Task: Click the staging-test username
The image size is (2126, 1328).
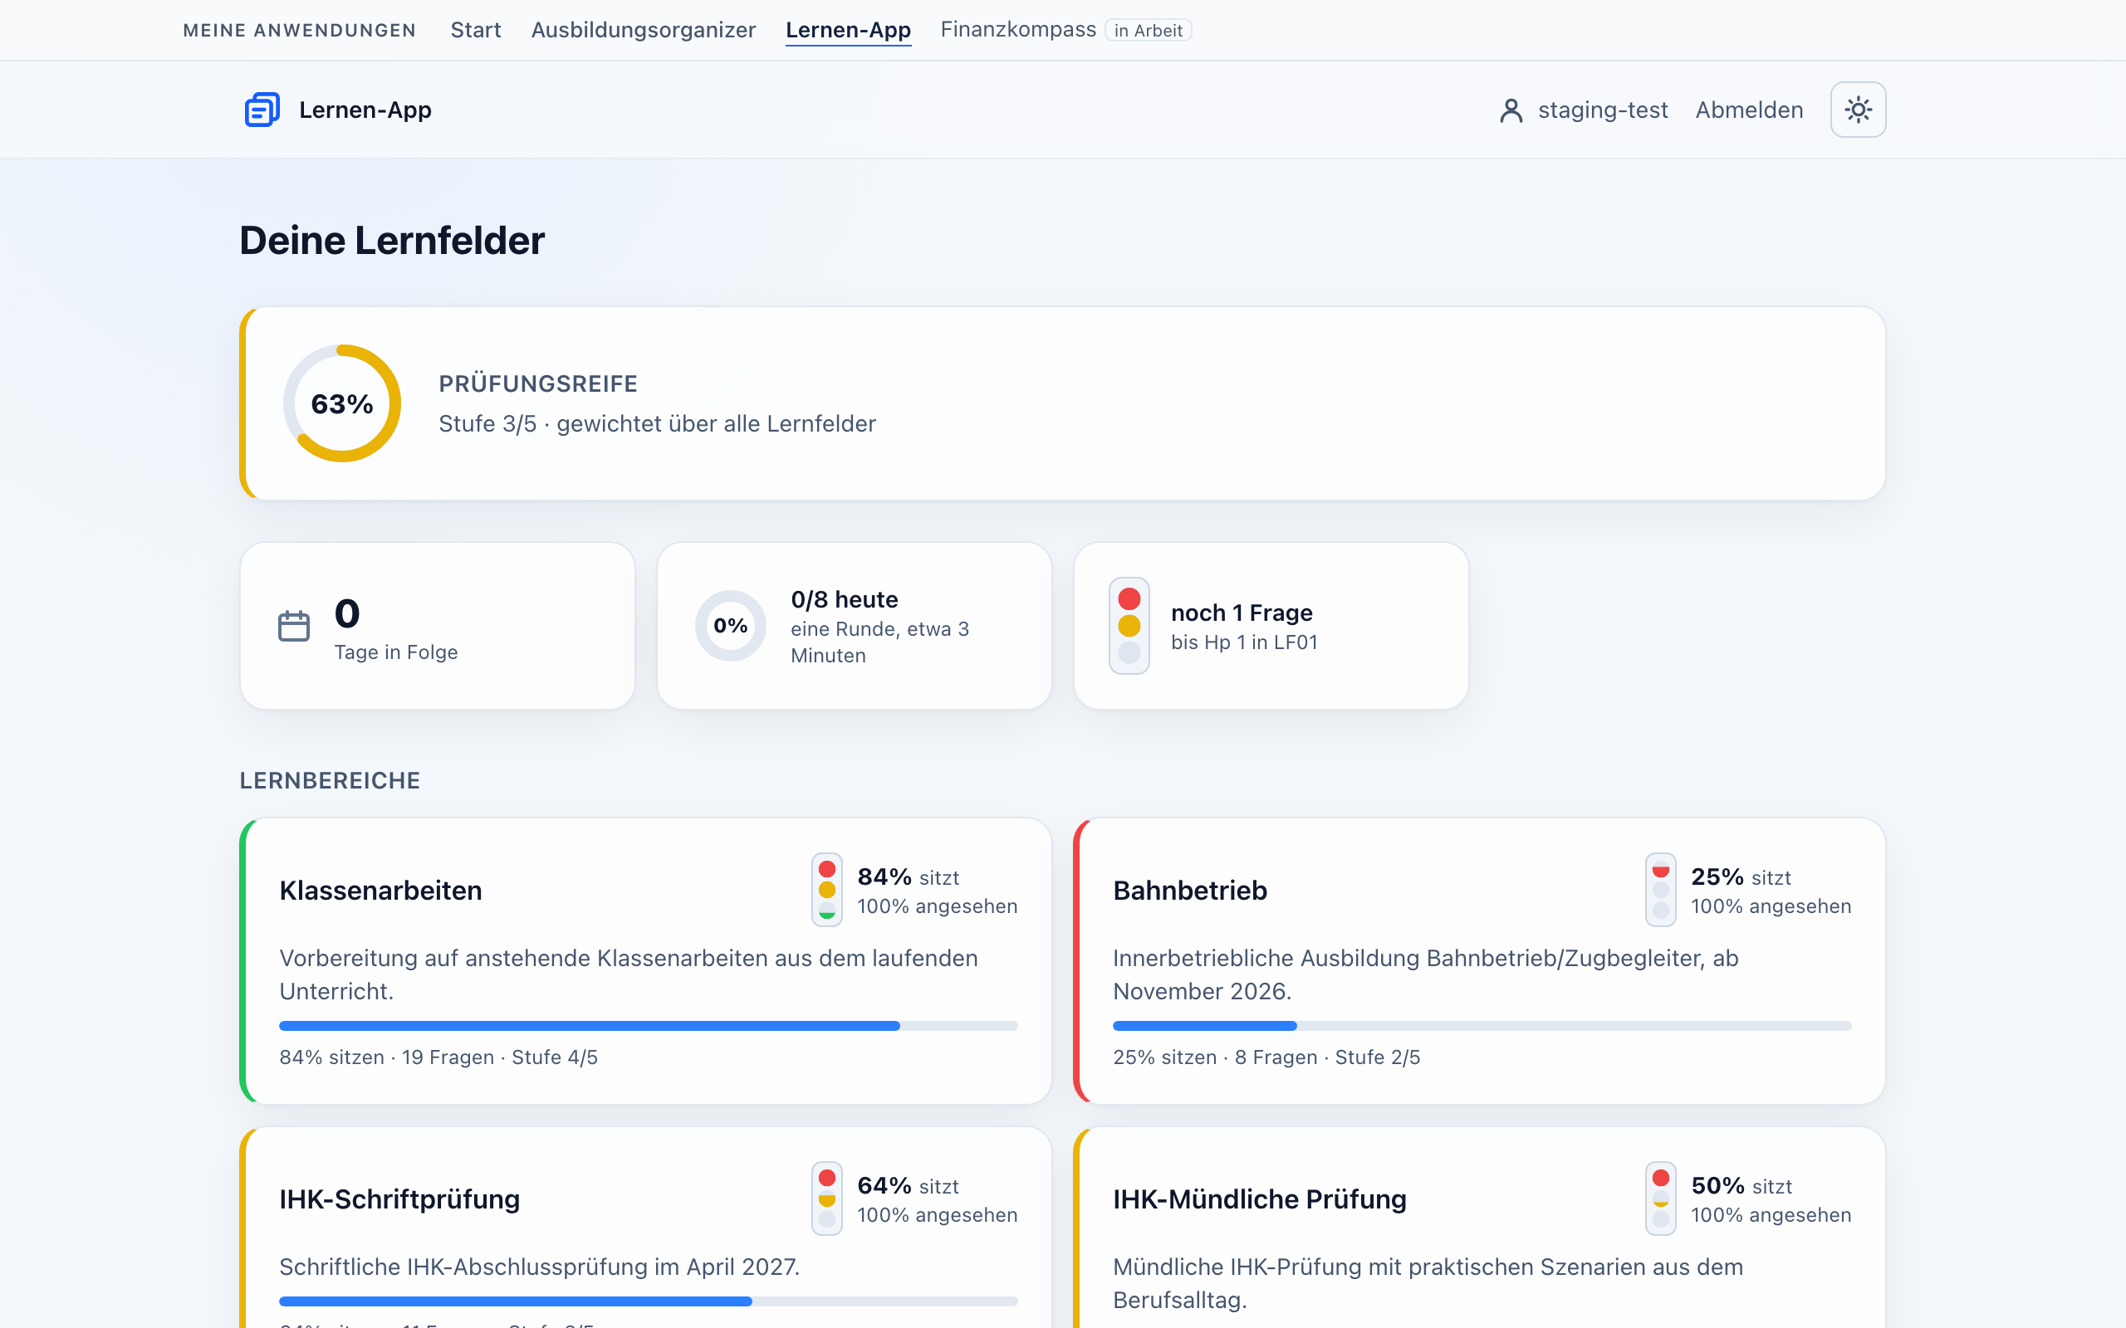Action: [1603, 110]
